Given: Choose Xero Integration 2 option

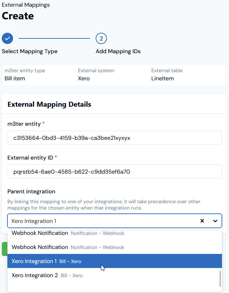Looking at the screenshot, I should tap(115, 275).
